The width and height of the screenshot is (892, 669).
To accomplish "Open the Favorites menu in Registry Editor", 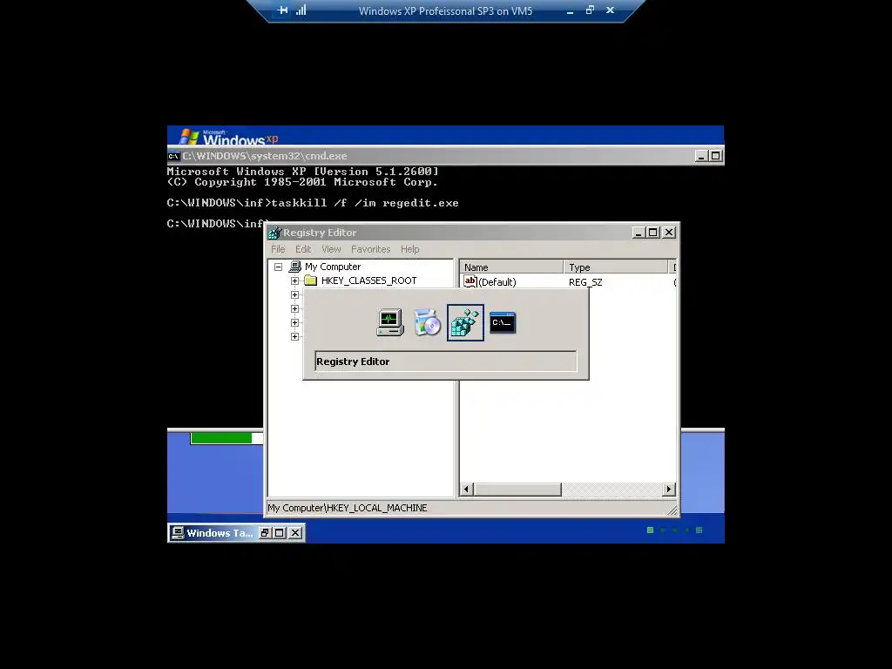I will pos(371,249).
